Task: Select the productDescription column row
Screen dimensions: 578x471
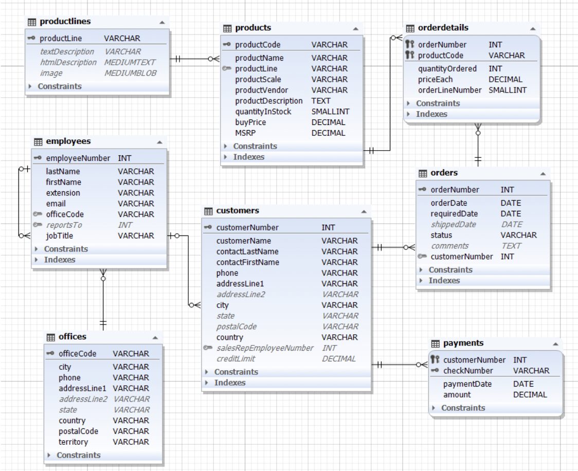Action: pos(269,101)
